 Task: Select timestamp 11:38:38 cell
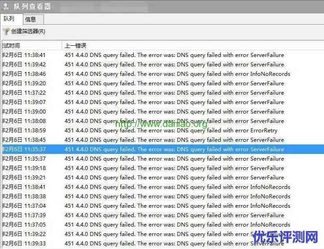click(24, 197)
